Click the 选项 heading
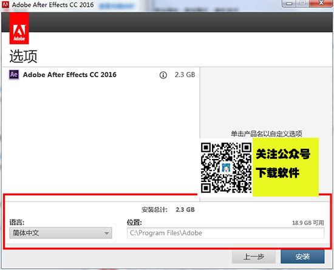 click(x=24, y=56)
